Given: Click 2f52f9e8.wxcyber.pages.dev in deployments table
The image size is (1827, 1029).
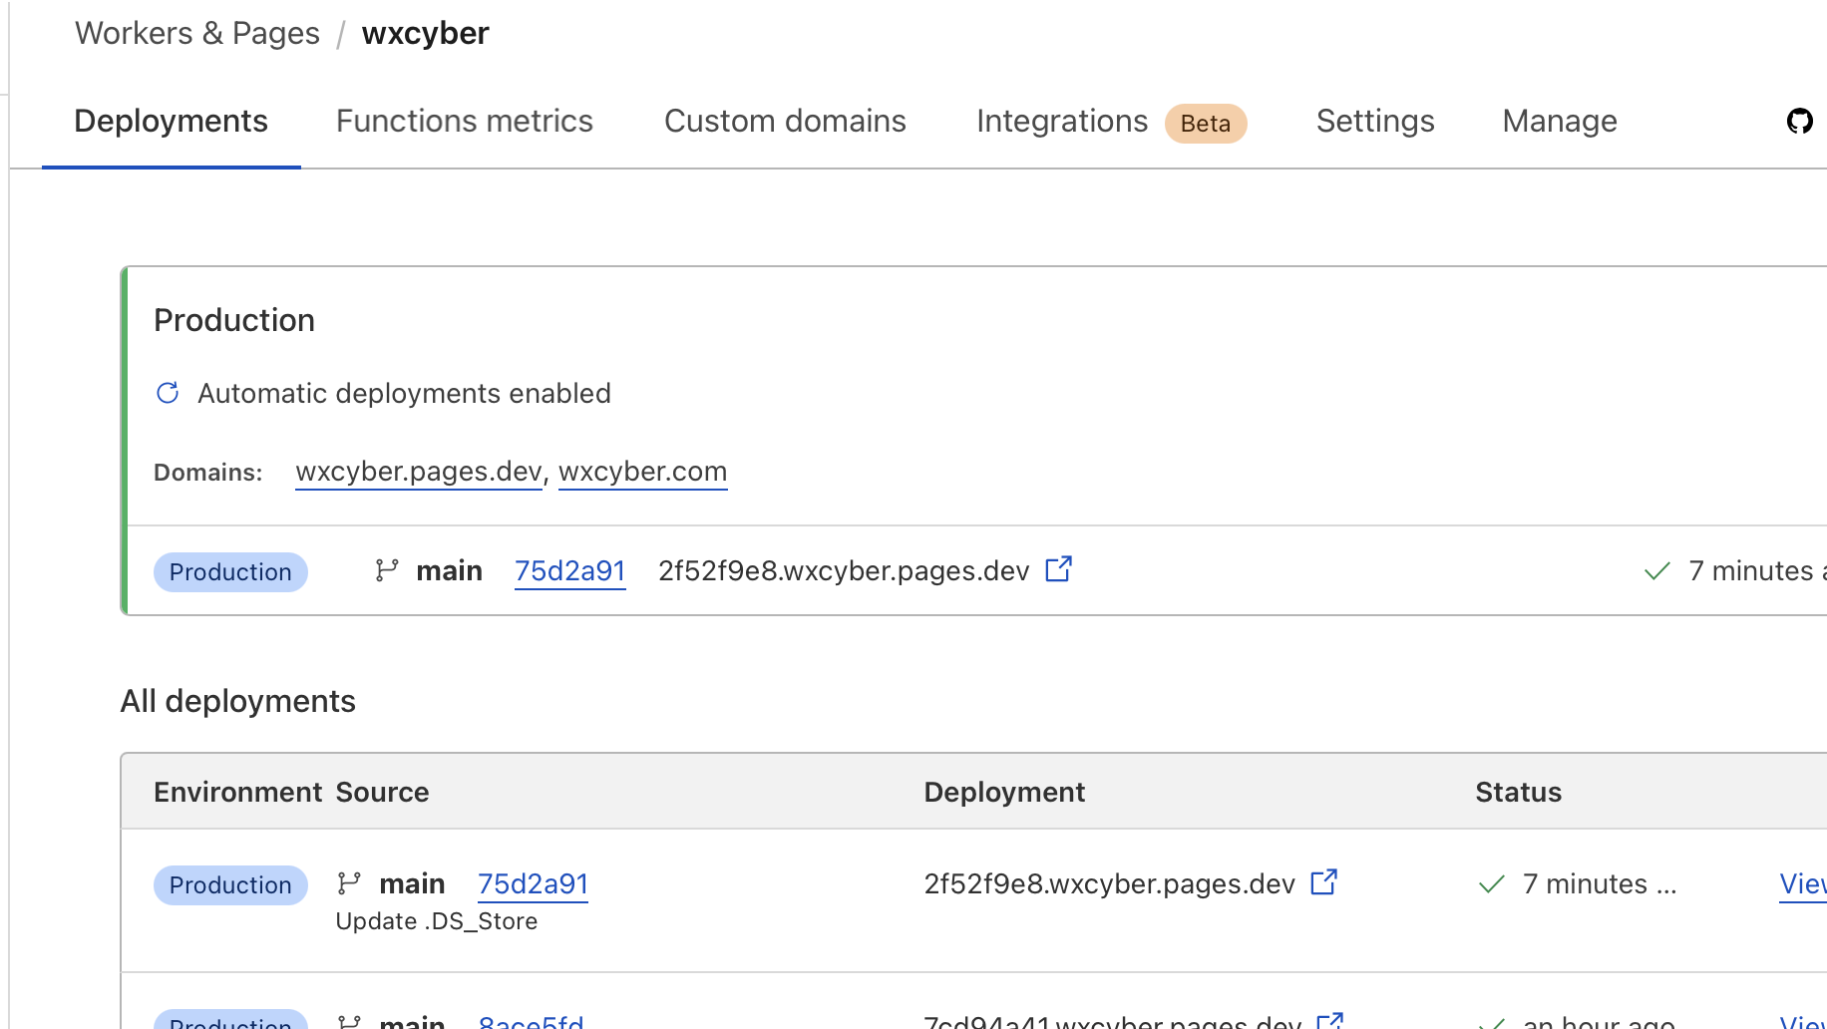Looking at the screenshot, I should point(1109,884).
